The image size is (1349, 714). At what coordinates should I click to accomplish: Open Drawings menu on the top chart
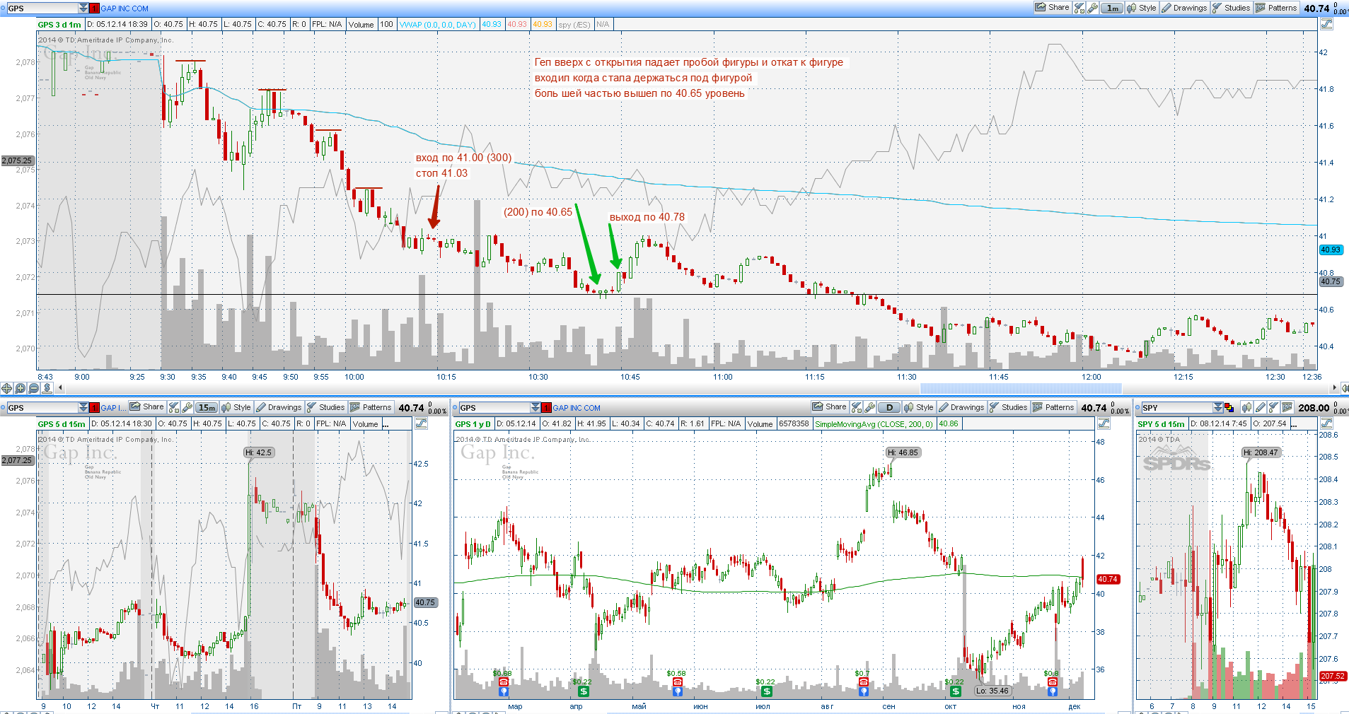(x=1183, y=8)
